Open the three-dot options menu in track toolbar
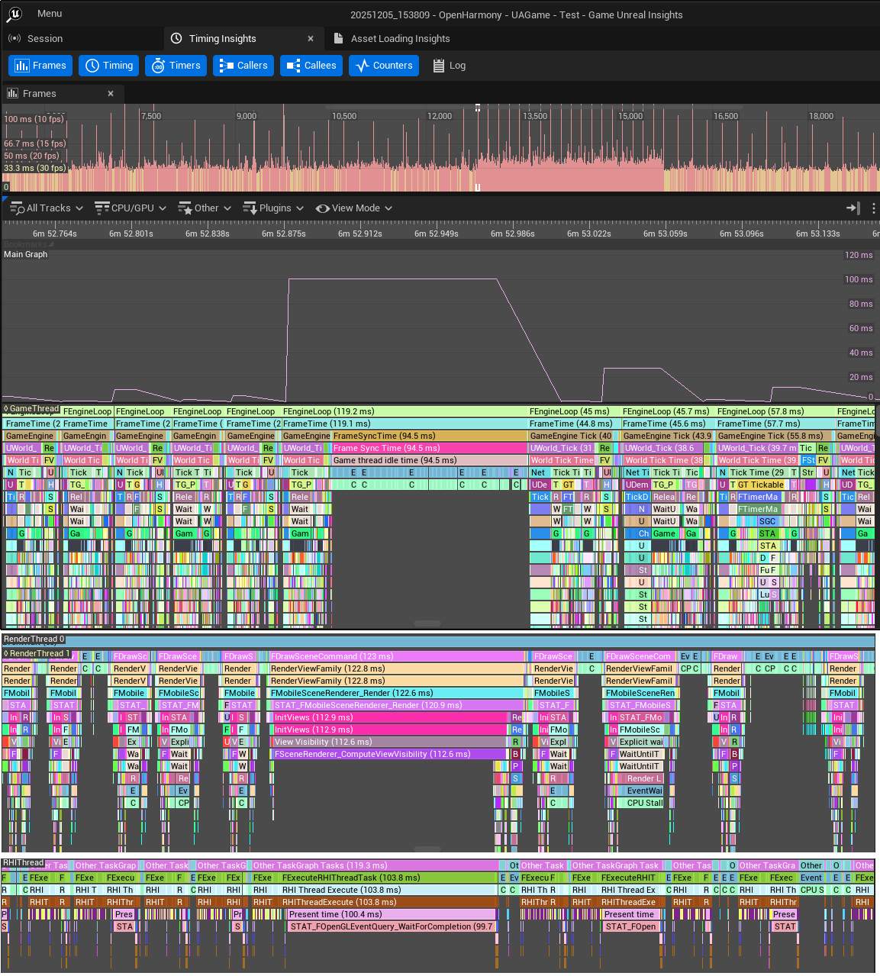Screen dimensions: 880x976 (x=873, y=208)
